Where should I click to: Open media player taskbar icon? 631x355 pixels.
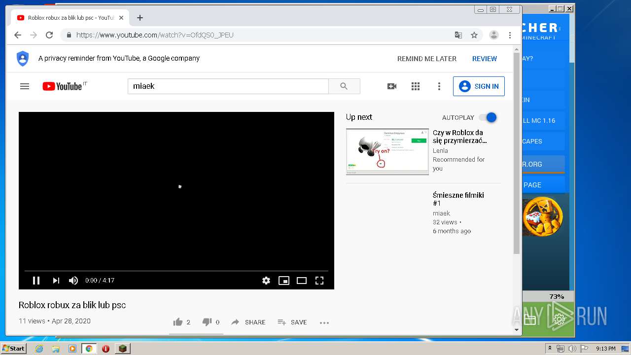pyautogui.click(x=72, y=349)
